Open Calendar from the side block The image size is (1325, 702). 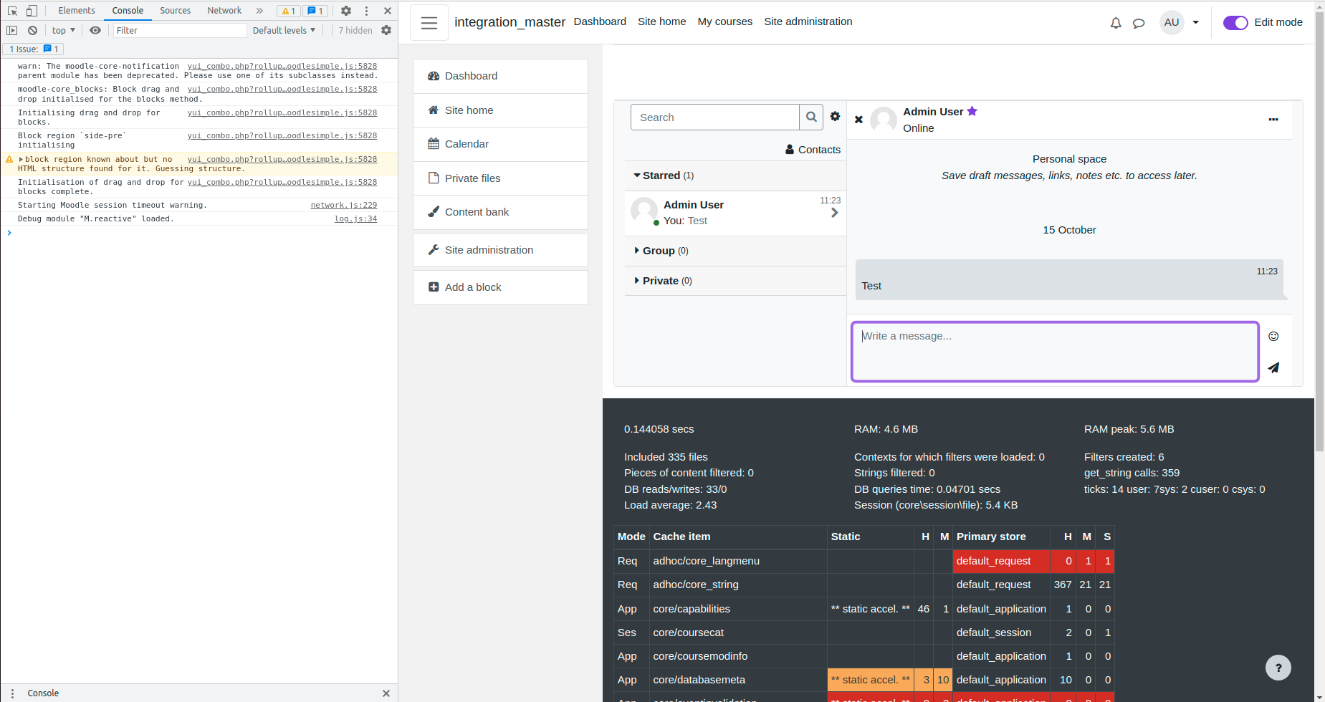click(x=500, y=144)
